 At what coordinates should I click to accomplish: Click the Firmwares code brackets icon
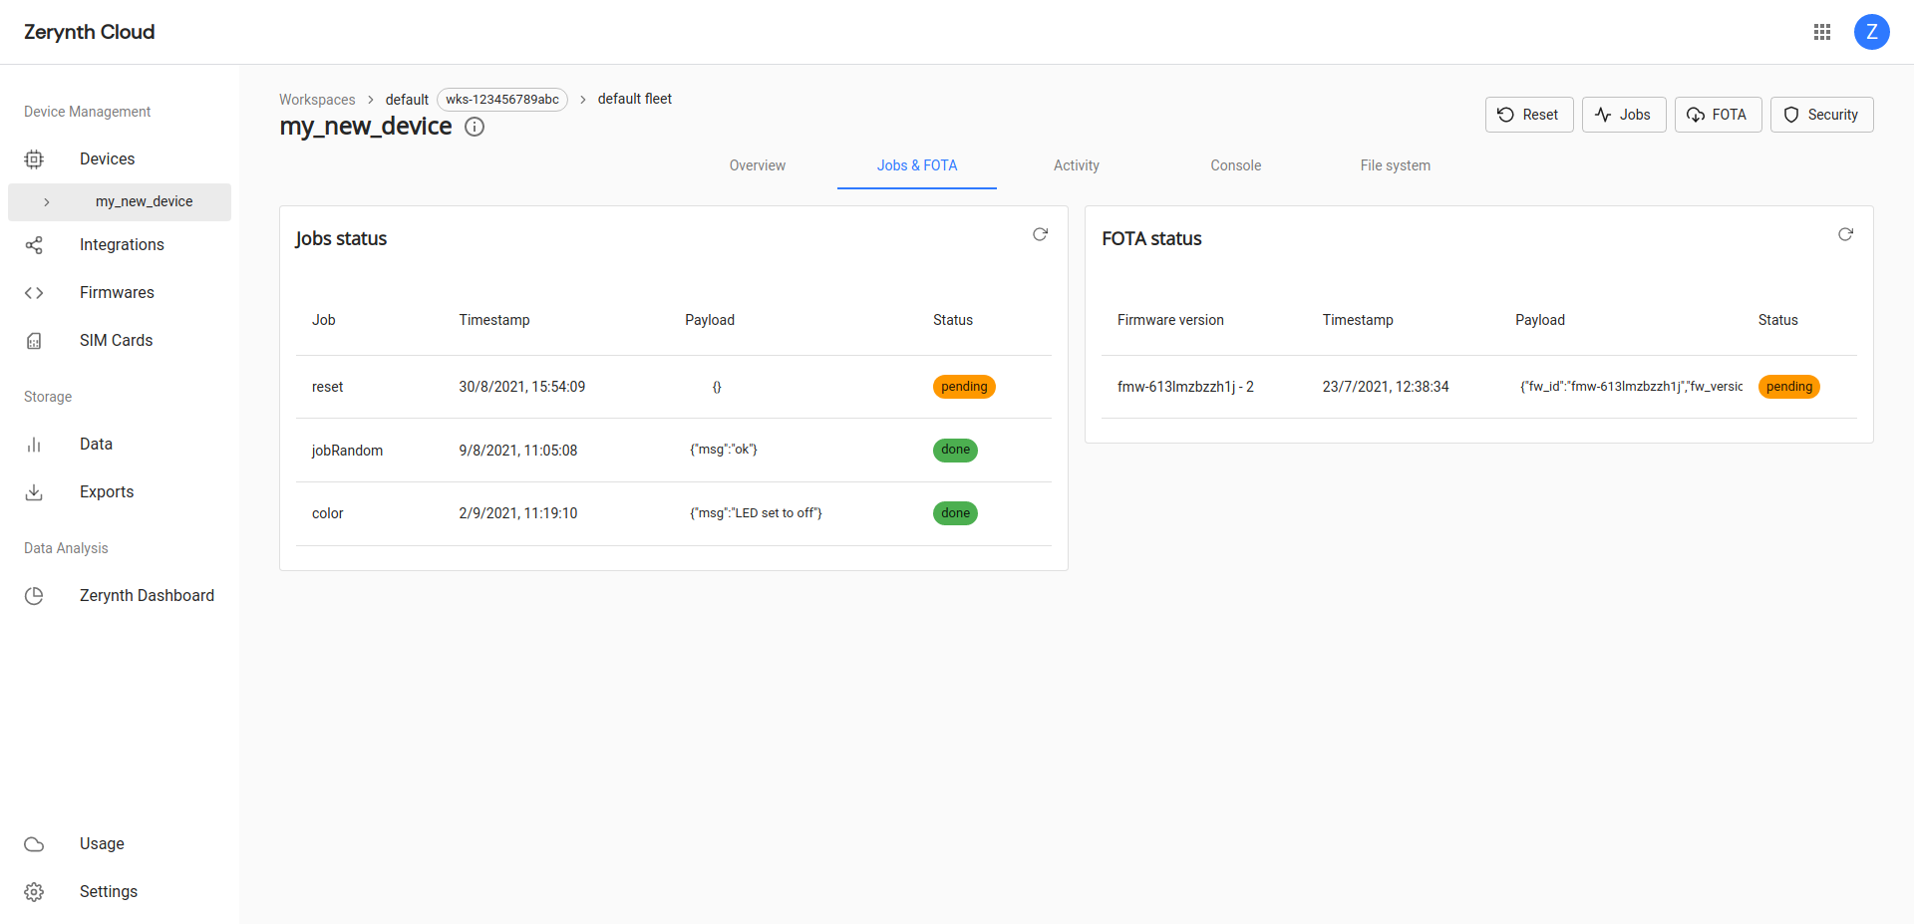[x=34, y=293]
